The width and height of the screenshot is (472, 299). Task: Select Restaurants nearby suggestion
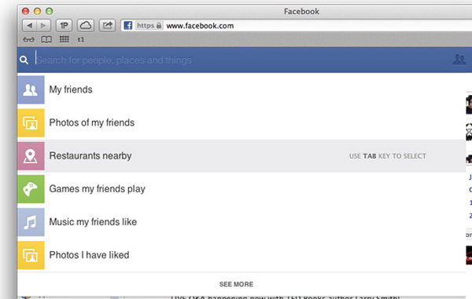pos(242,156)
